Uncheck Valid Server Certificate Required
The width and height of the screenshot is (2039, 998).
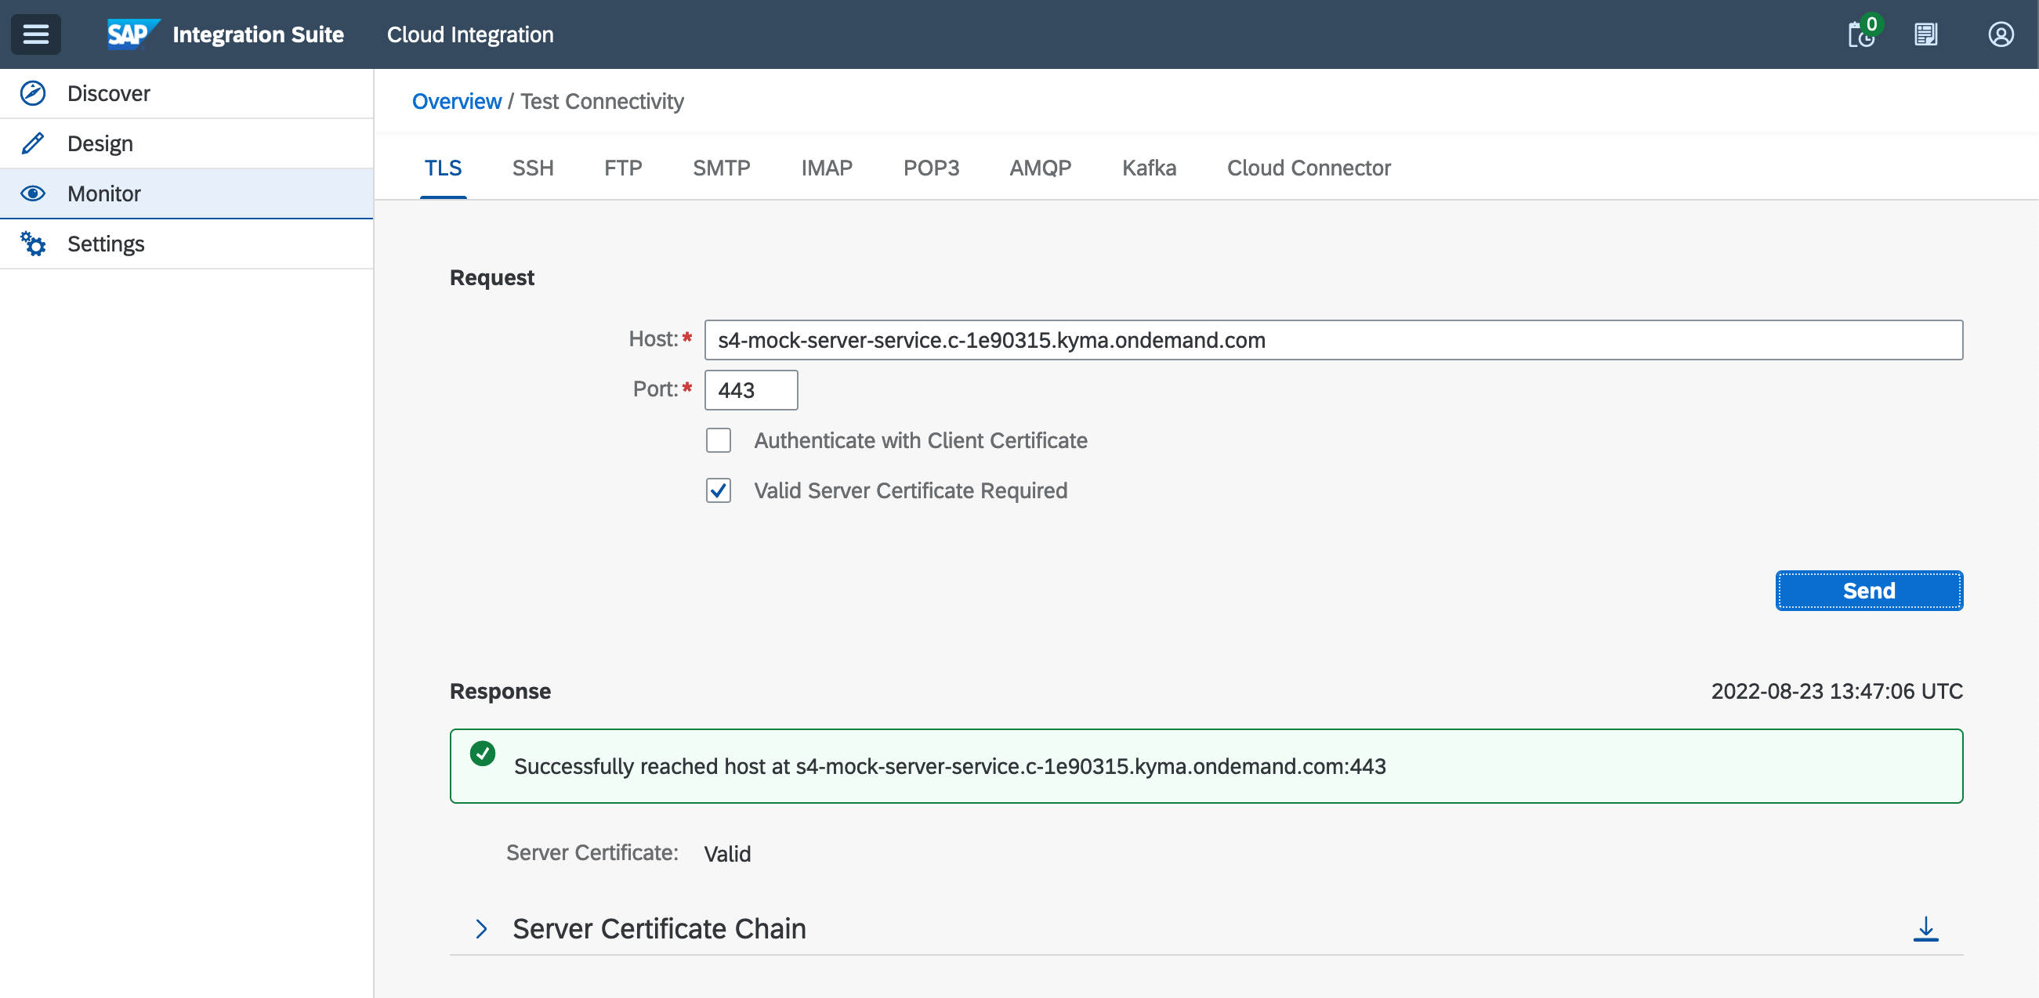(x=719, y=490)
